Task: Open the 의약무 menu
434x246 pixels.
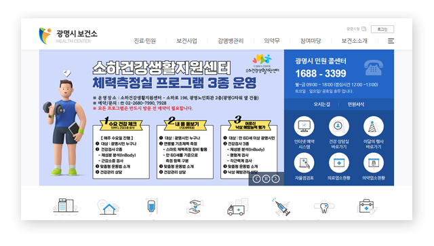Action: [x=272, y=41]
